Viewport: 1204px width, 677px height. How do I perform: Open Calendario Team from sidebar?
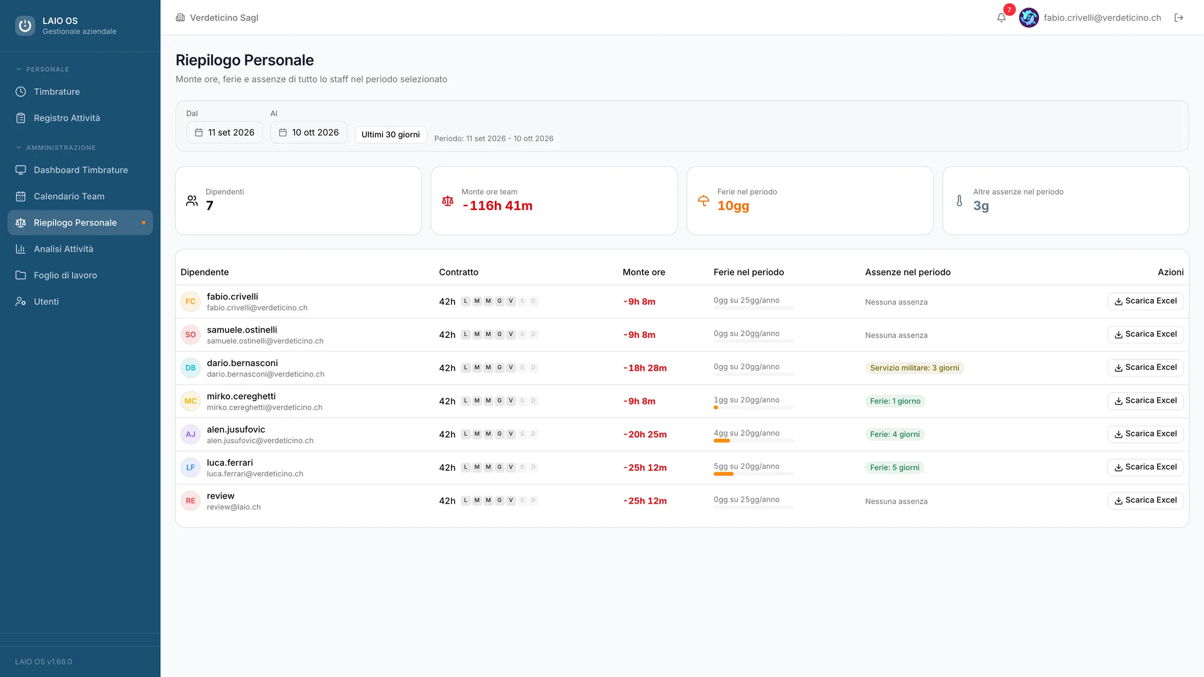(x=80, y=196)
